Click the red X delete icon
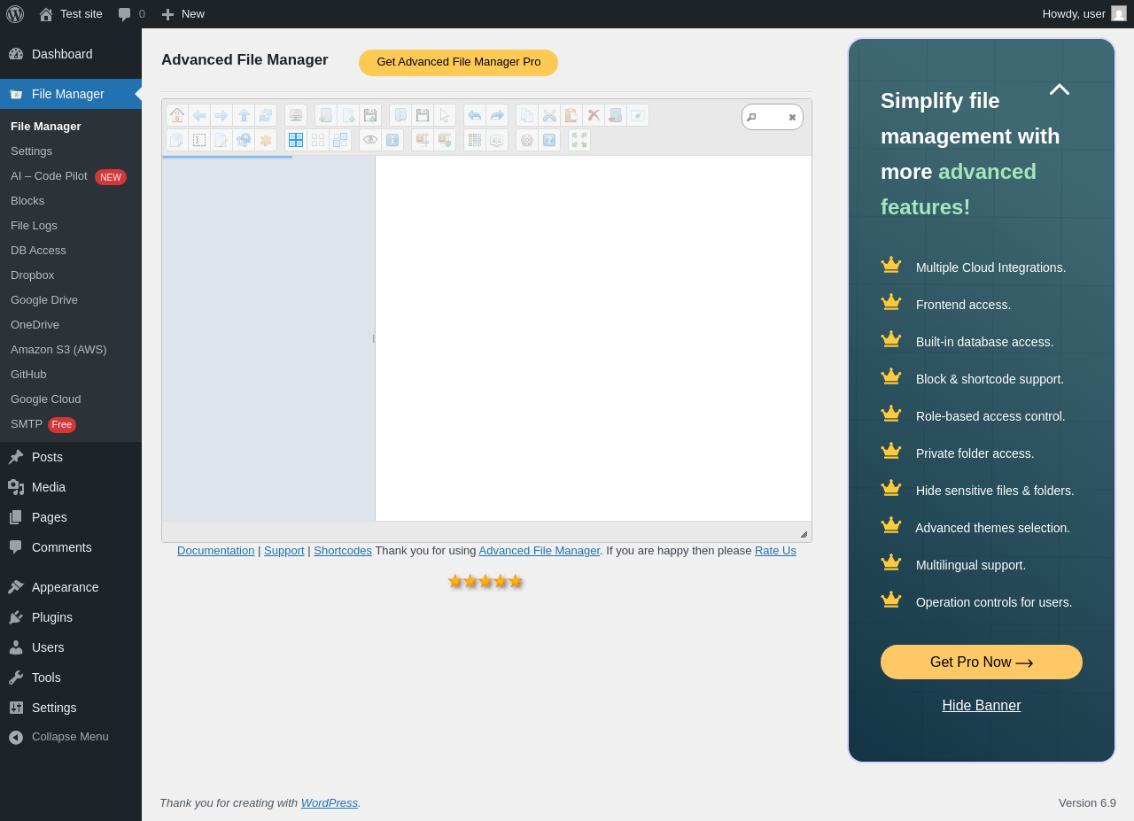Image resolution: width=1134 pixels, height=821 pixels. (594, 115)
